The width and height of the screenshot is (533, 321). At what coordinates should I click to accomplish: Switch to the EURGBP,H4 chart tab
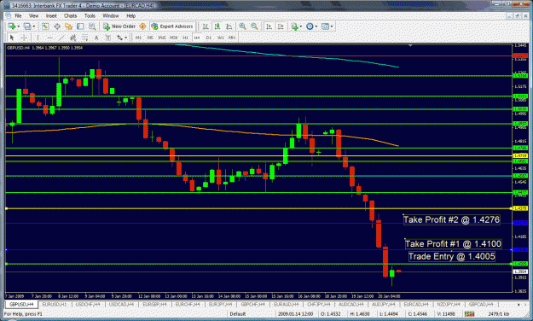tap(154, 304)
